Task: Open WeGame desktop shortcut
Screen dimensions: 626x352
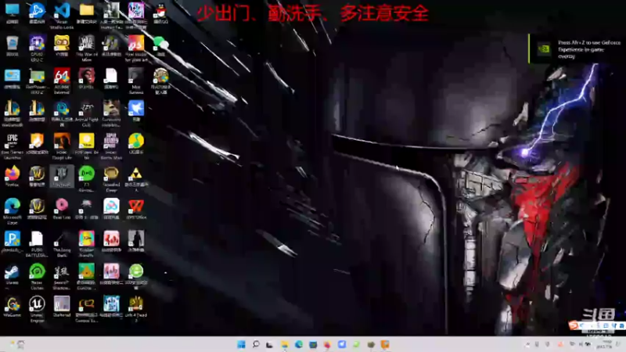Action: coord(13,304)
